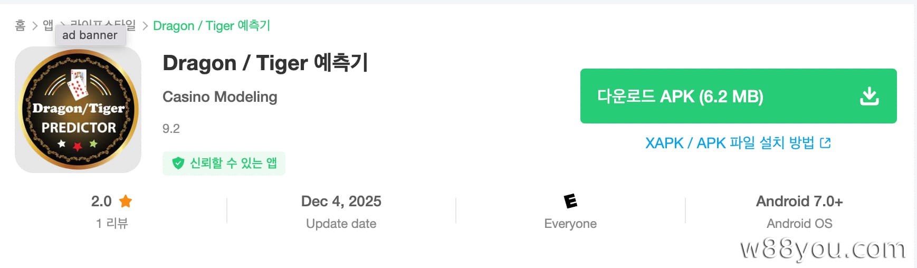Navigate to the 앱 breadcrumb
Screen dimensions: 917x268
tap(47, 25)
